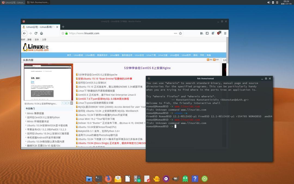Open article 如何在CentOS 8上安装Git

click(x=92, y=83)
